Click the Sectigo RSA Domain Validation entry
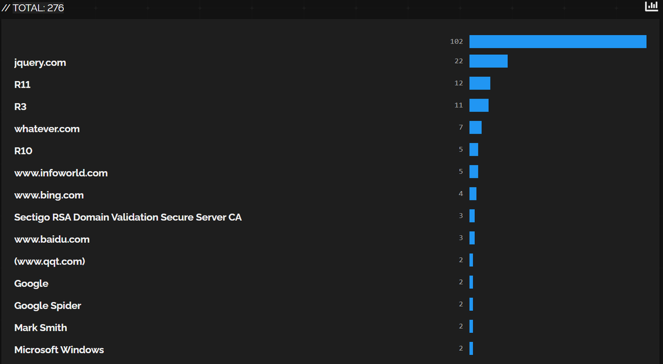Image resolution: width=663 pixels, height=364 pixels. [128, 217]
